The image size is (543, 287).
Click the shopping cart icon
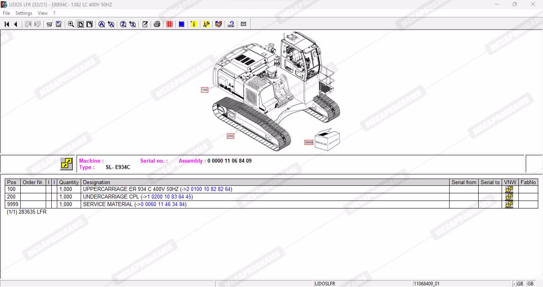[x=49, y=24]
